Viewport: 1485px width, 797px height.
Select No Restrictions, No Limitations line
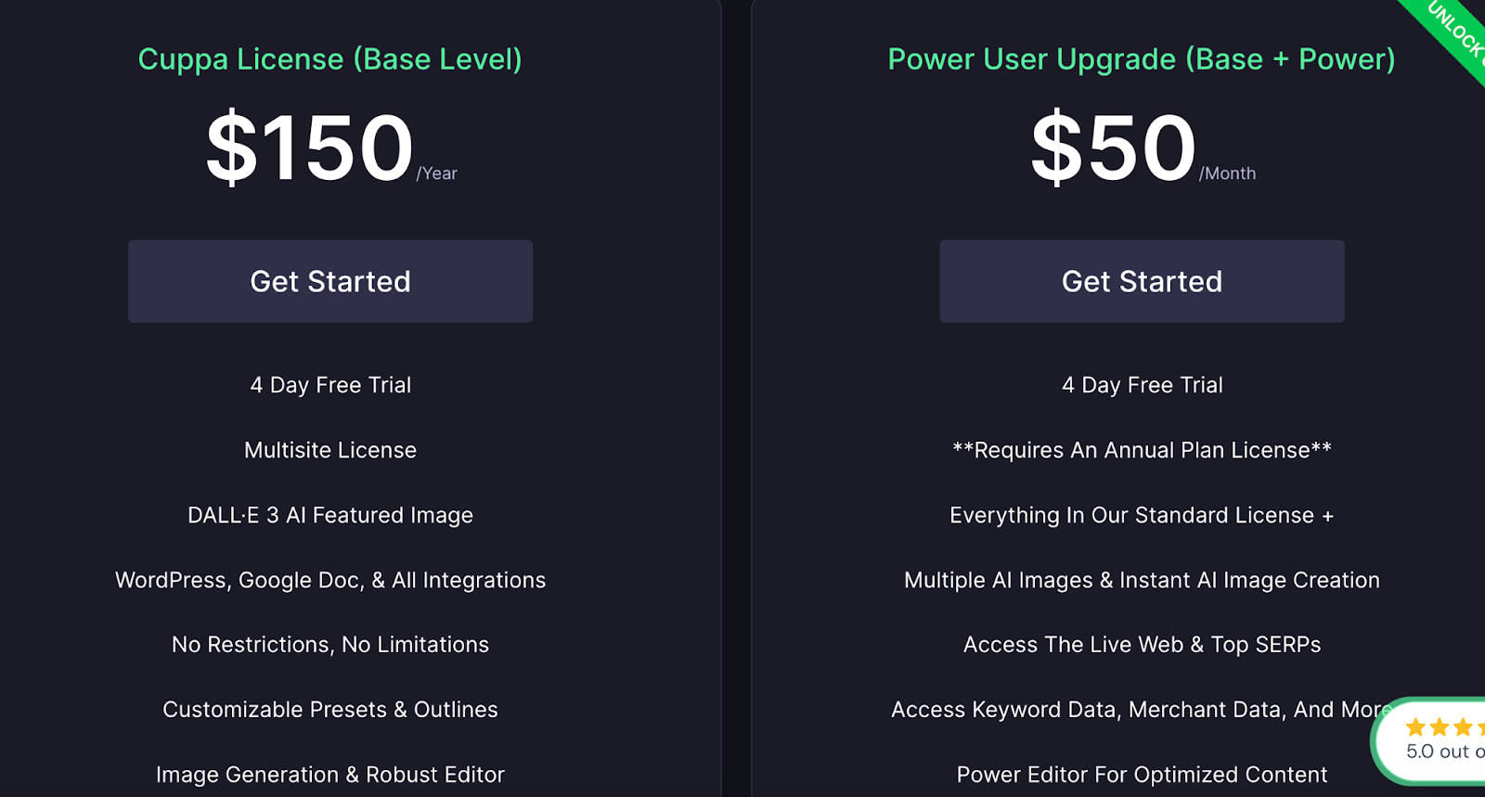point(330,645)
